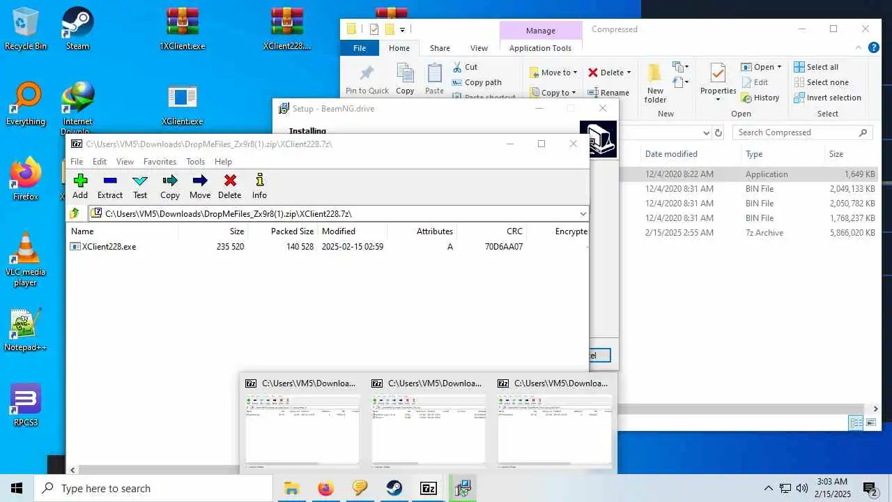
Task: Click the File tab in Explorer ribbon
Action: [360, 48]
